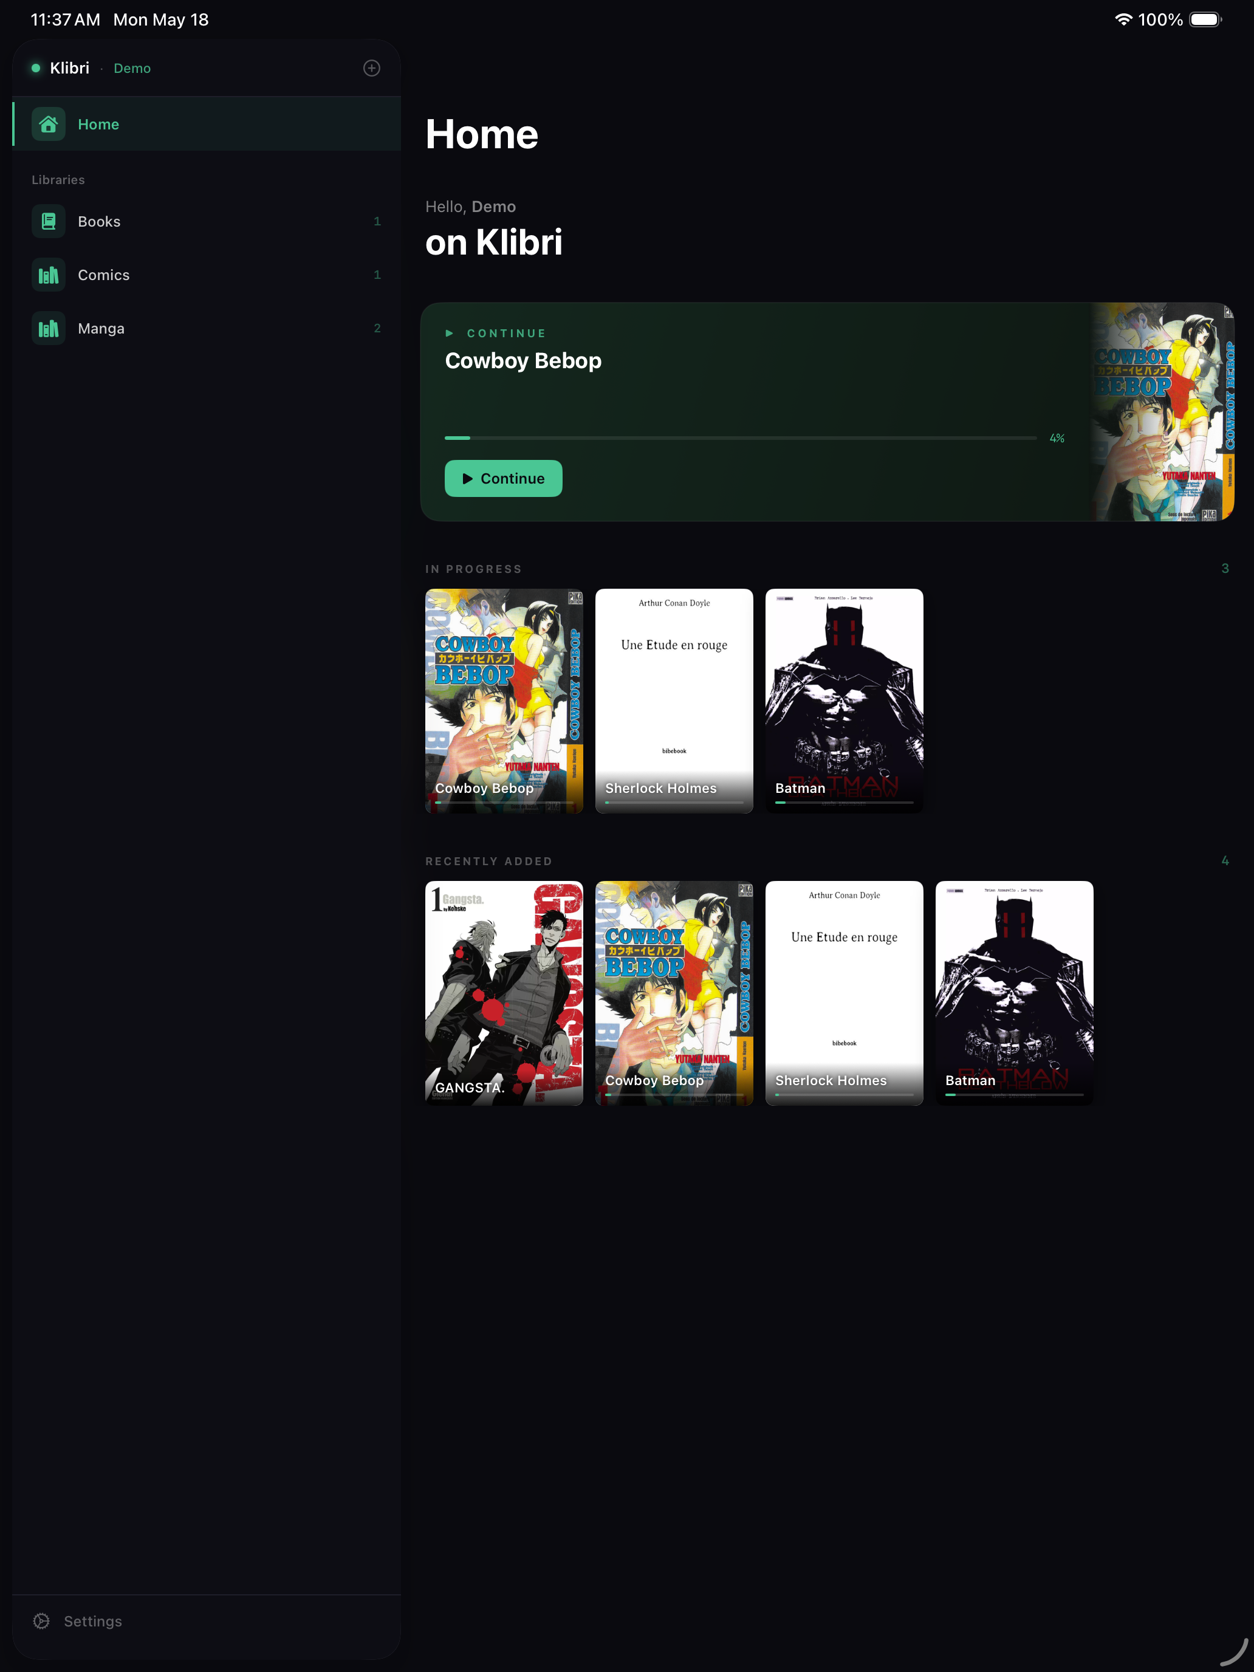This screenshot has width=1254, height=1672.
Task: Open Sherlock Holmes in In Progress row
Action: click(x=674, y=701)
